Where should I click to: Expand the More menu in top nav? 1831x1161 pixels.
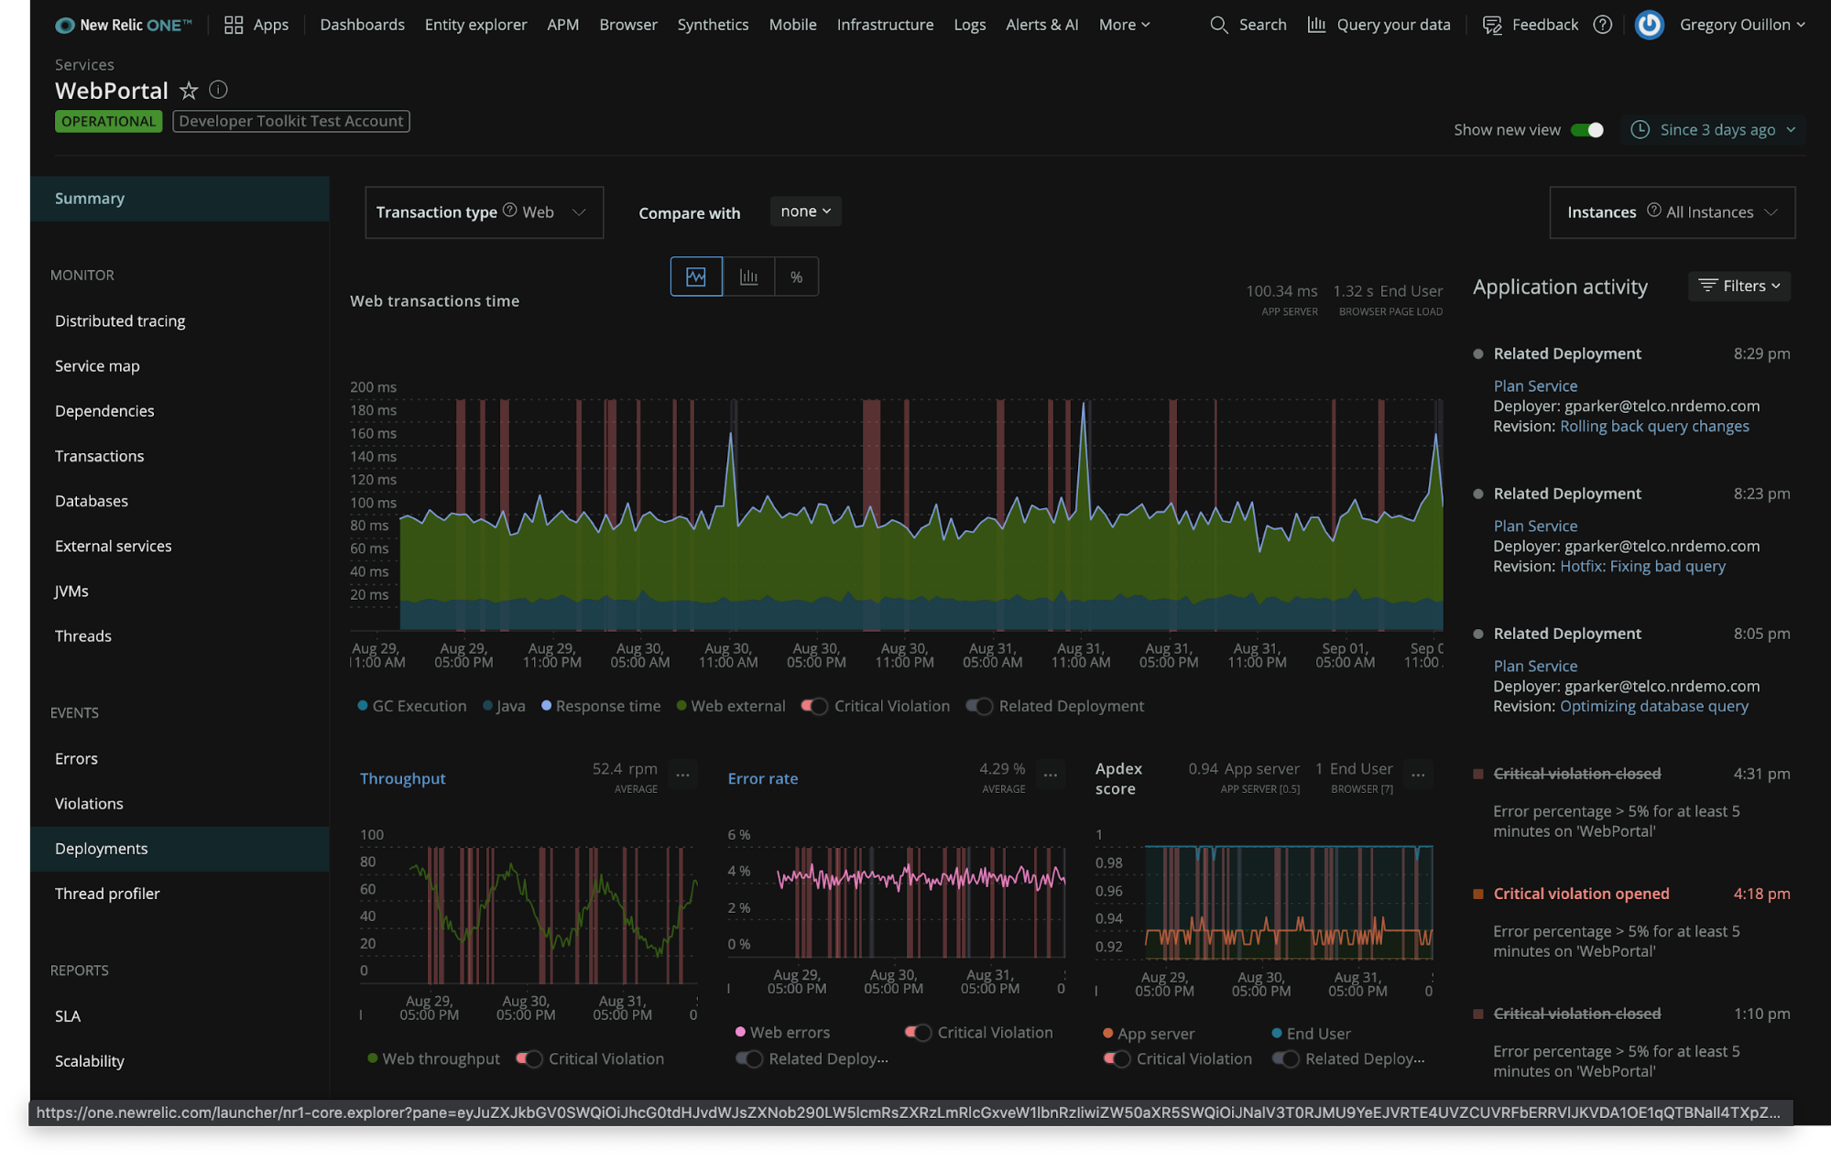point(1124,25)
